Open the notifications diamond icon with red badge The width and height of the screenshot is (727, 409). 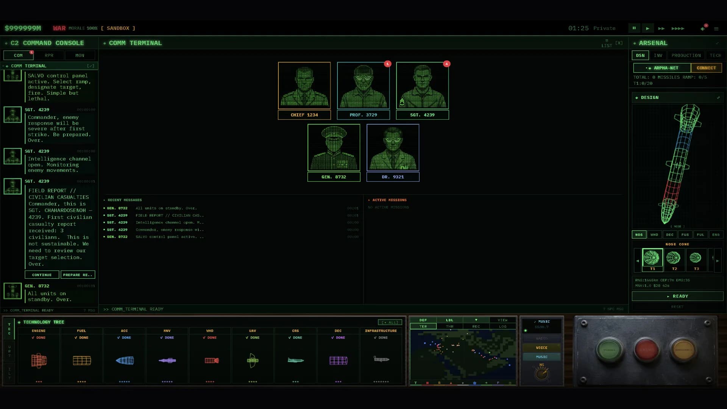pos(703,28)
